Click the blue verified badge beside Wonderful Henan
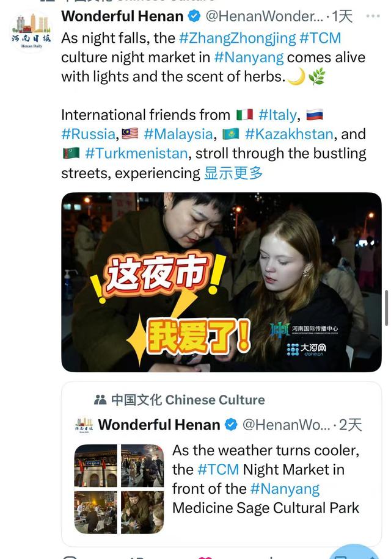Viewport: 391px width, 559px height. [194, 16]
